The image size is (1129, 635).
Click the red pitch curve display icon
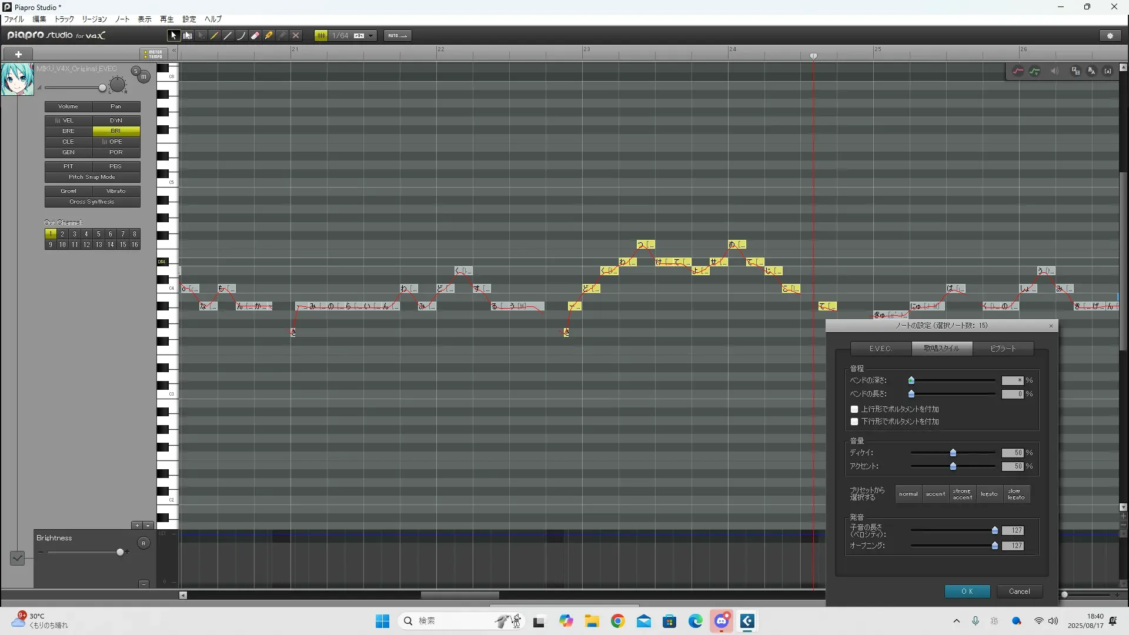[x=1018, y=71]
